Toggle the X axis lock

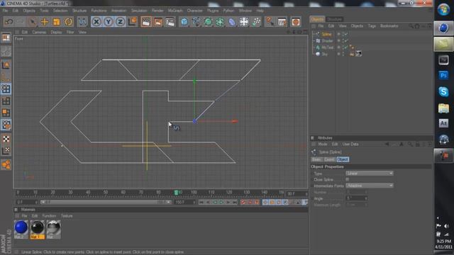click(96, 22)
